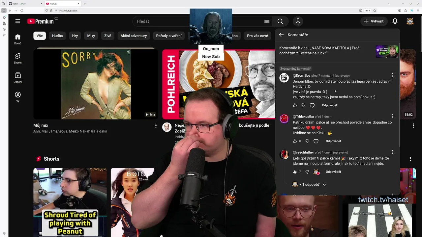Screen dimensions: 422x237
Task: Select the Akční adventury chip
Action: tap(134, 36)
